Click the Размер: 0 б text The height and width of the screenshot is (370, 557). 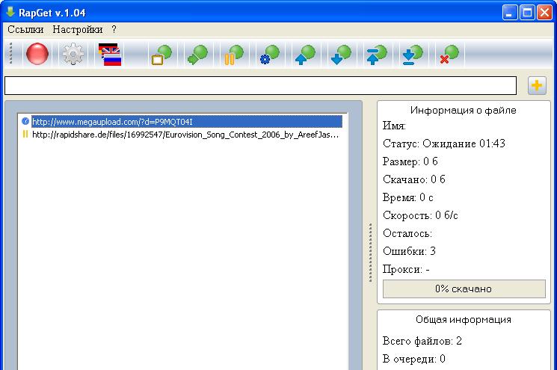pyautogui.click(x=410, y=161)
